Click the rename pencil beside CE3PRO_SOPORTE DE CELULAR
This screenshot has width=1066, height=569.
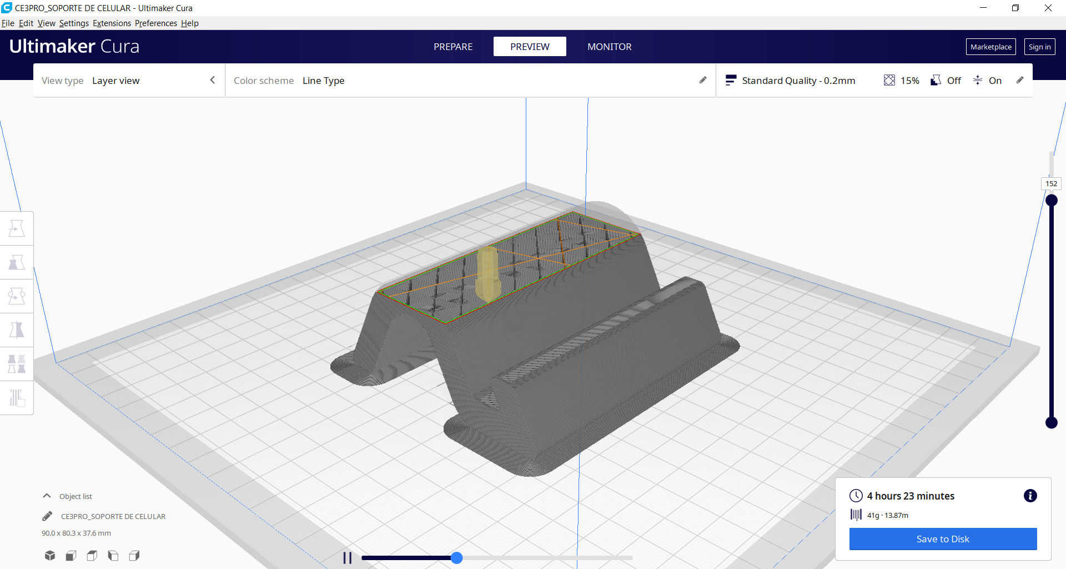click(47, 516)
